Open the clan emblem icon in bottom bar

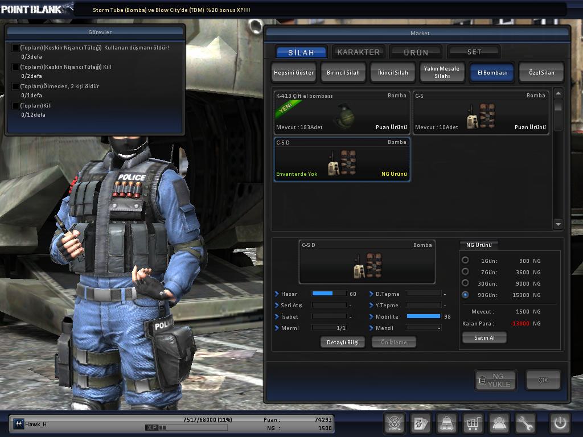pyautogui.click(x=395, y=423)
